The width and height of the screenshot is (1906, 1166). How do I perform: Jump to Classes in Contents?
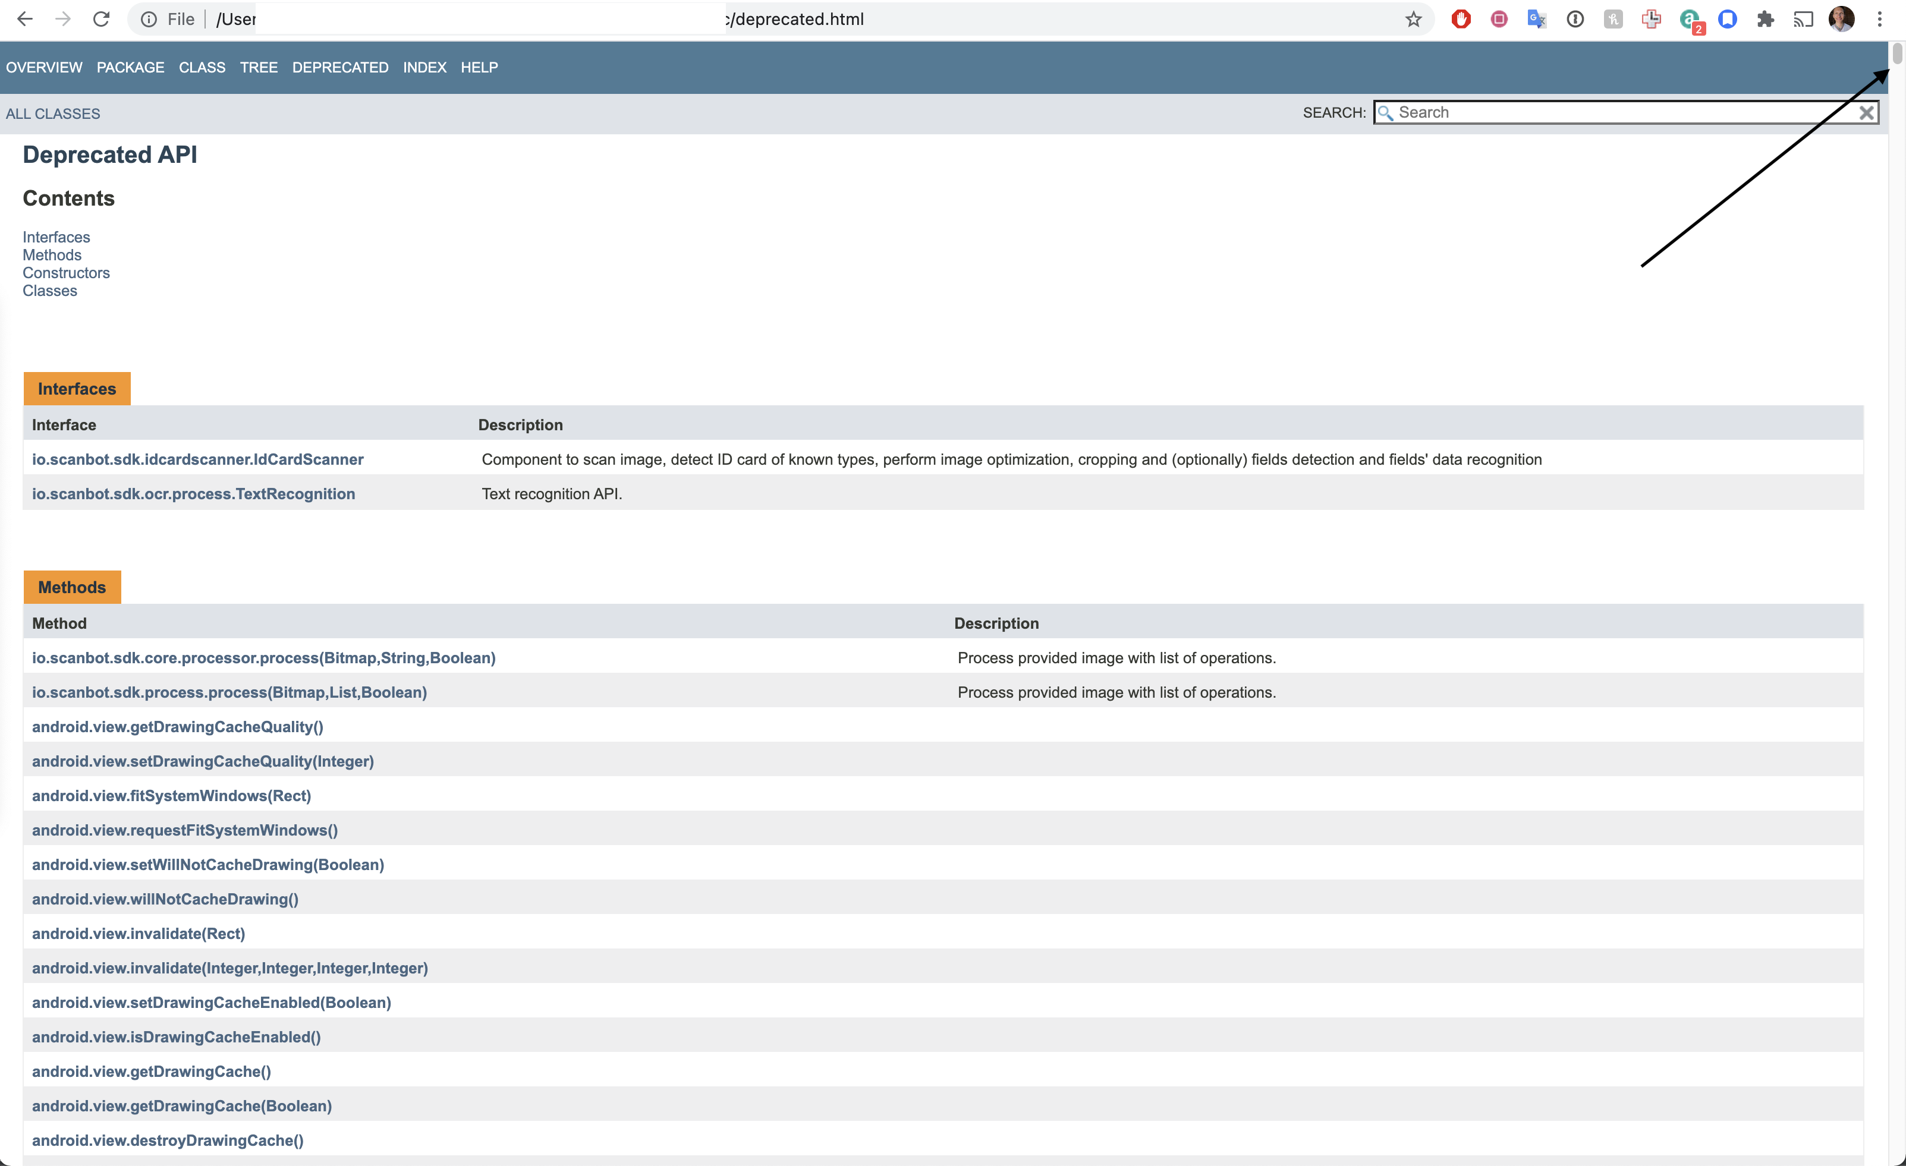[x=49, y=291]
